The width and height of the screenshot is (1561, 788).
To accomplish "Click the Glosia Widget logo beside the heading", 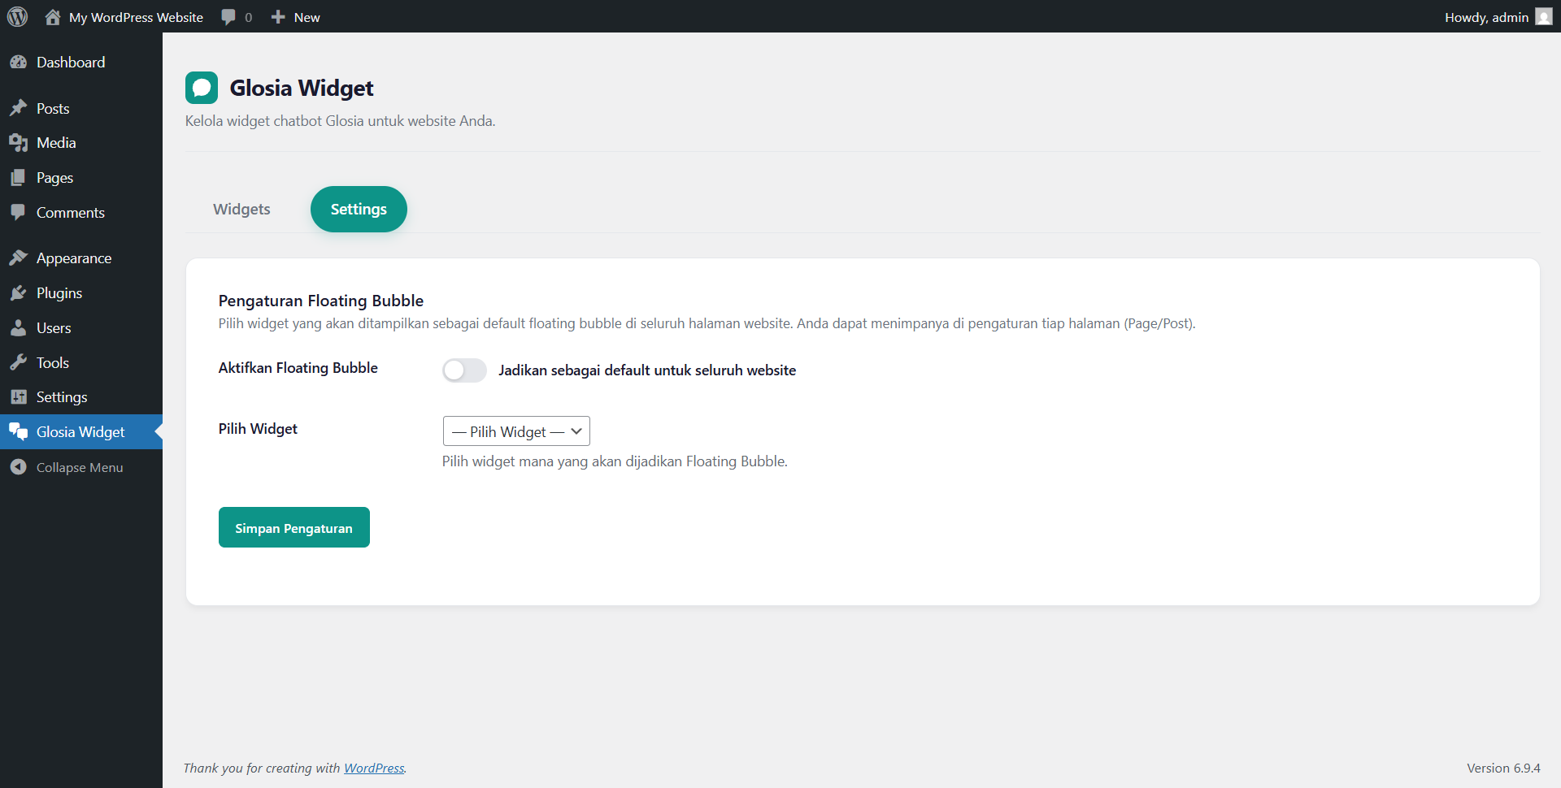I will click(202, 88).
